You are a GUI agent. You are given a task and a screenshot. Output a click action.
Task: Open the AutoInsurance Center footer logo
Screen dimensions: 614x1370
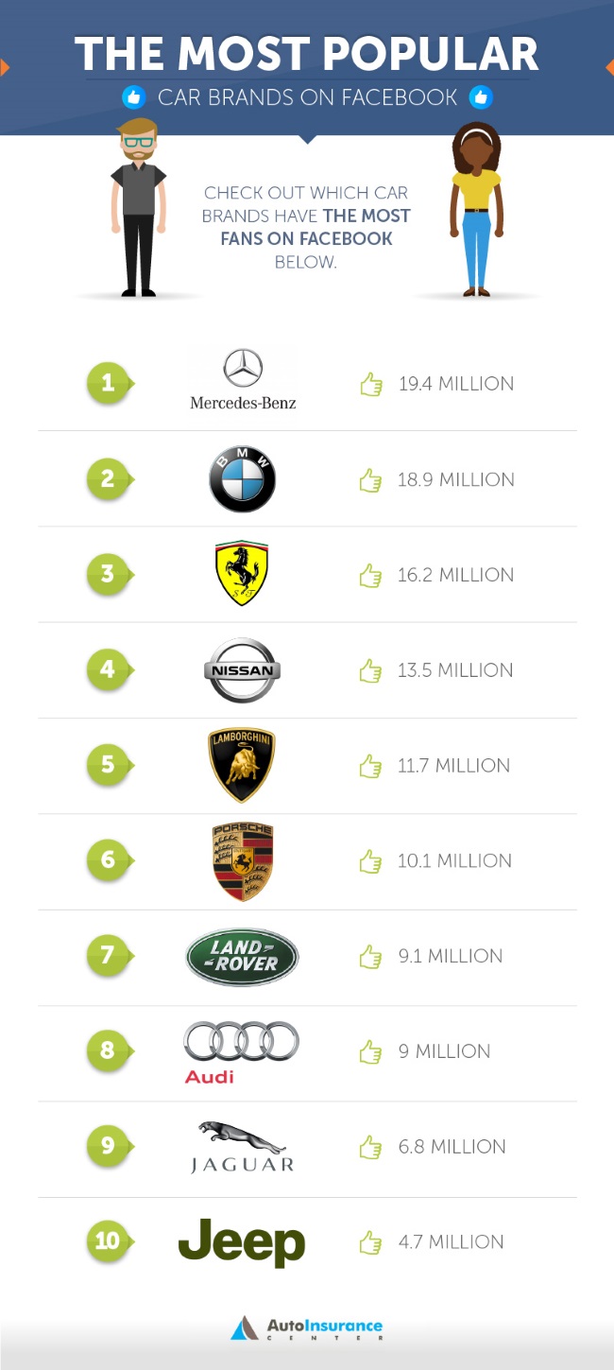point(306,1327)
